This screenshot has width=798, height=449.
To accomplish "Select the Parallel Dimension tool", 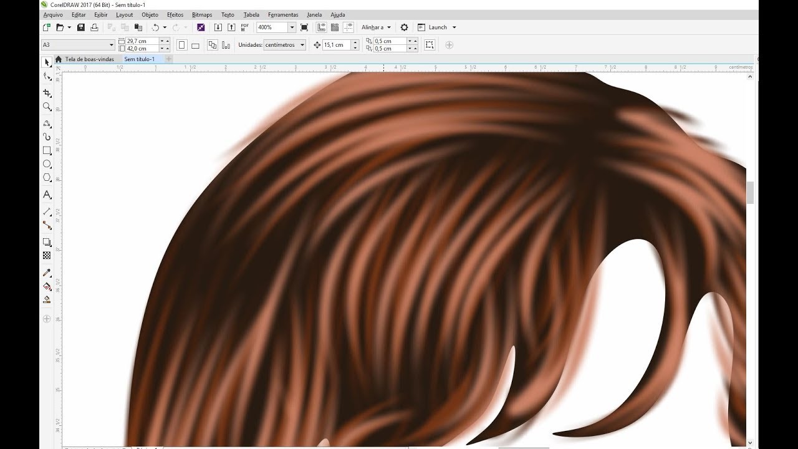I will (x=47, y=212).
